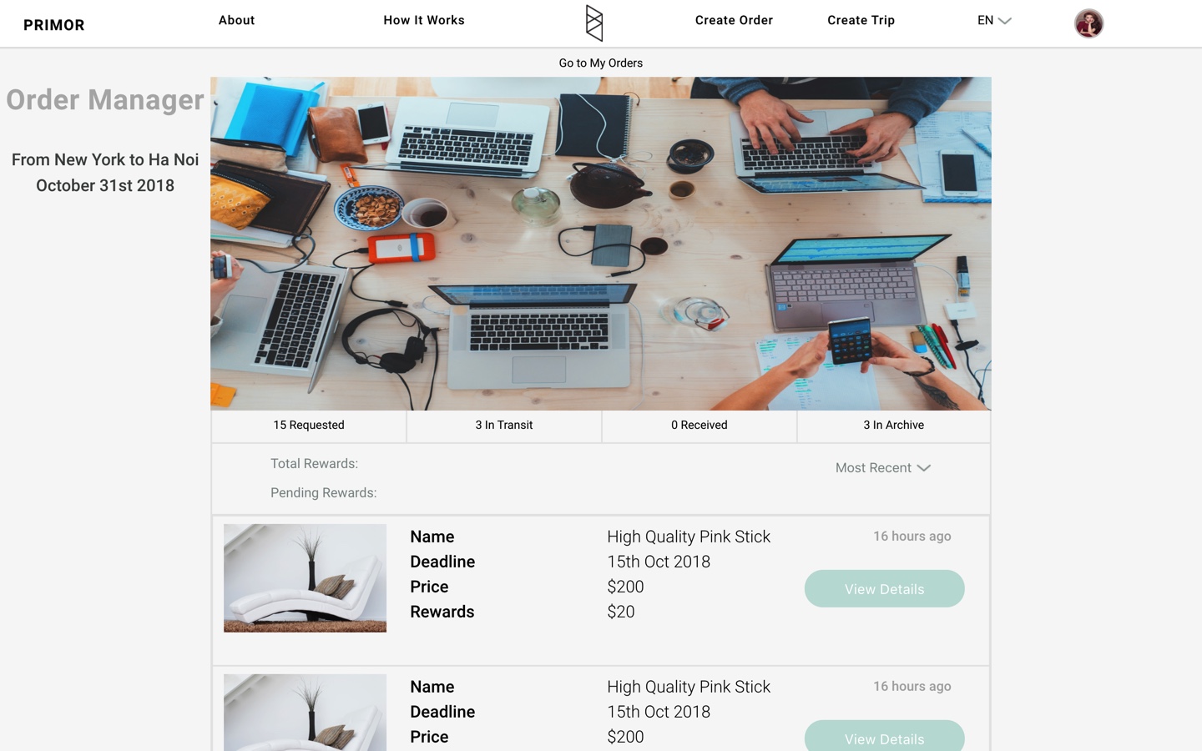
Task: Open the first order's chair thumbnail
Action: coord(305,578)
